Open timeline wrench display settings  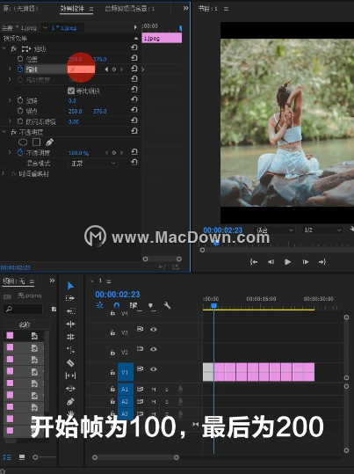point(167,305)
